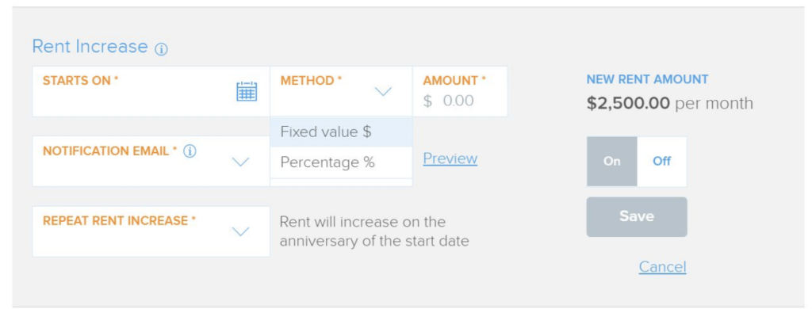Viewport: 812px width, 309px height.
Task: Switch the rent increase toggle to Off
Action: [662, 162]
